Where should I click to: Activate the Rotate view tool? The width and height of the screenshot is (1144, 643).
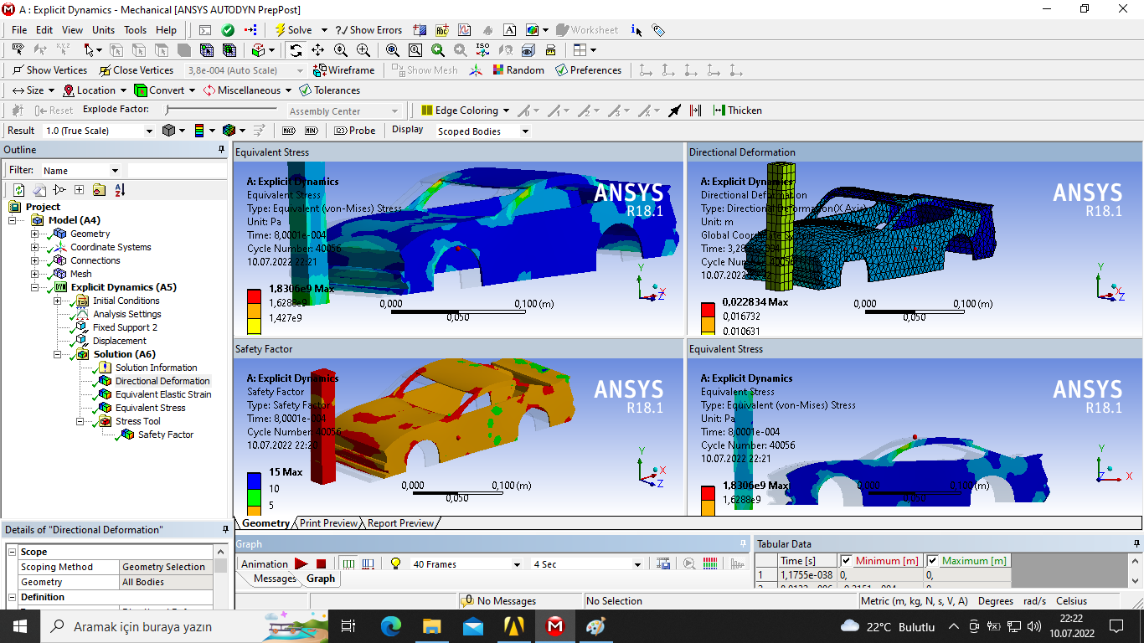296,50
